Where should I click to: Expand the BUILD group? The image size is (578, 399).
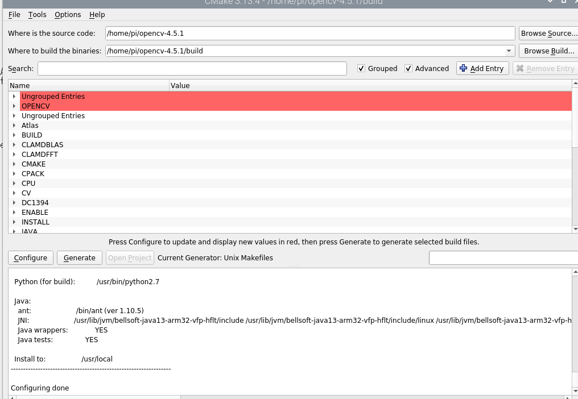click(14, 135)
